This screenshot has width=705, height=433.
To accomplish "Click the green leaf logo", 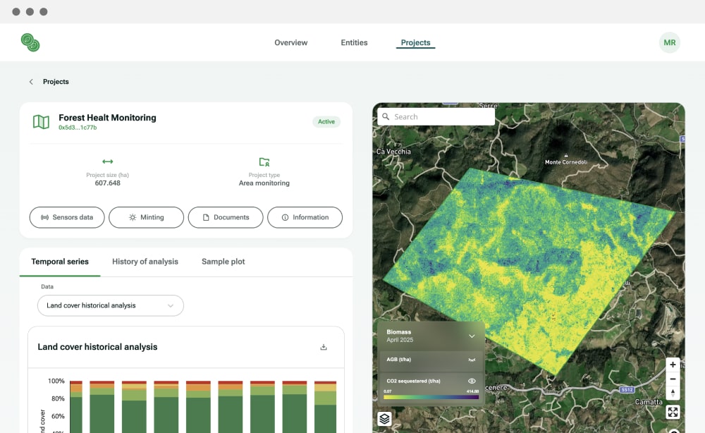I will pyautogui.click(x=30, y=42).
